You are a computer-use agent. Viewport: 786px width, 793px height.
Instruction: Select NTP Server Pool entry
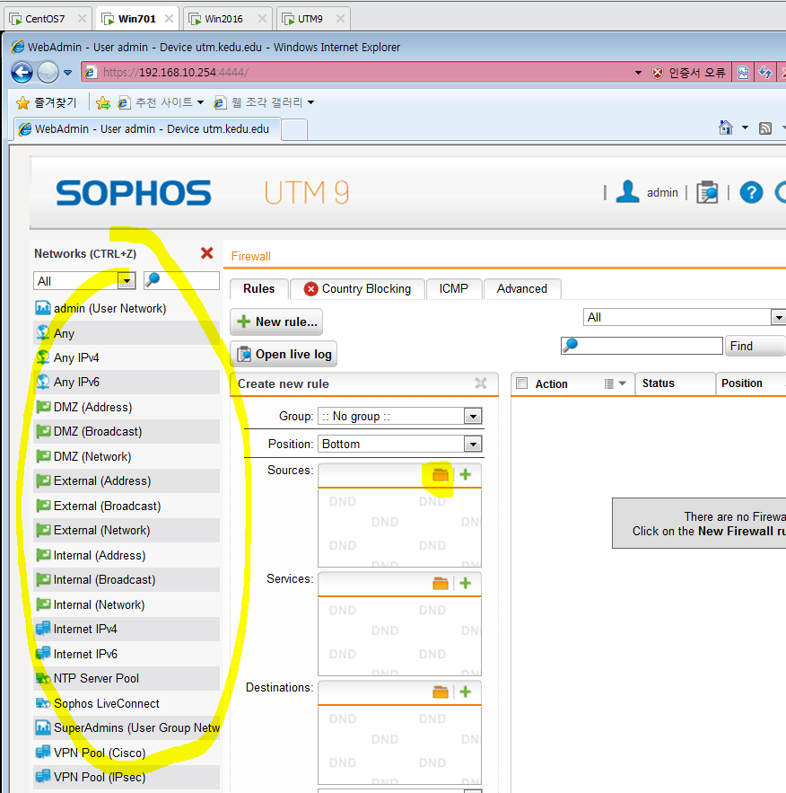(x=127, y=679)
